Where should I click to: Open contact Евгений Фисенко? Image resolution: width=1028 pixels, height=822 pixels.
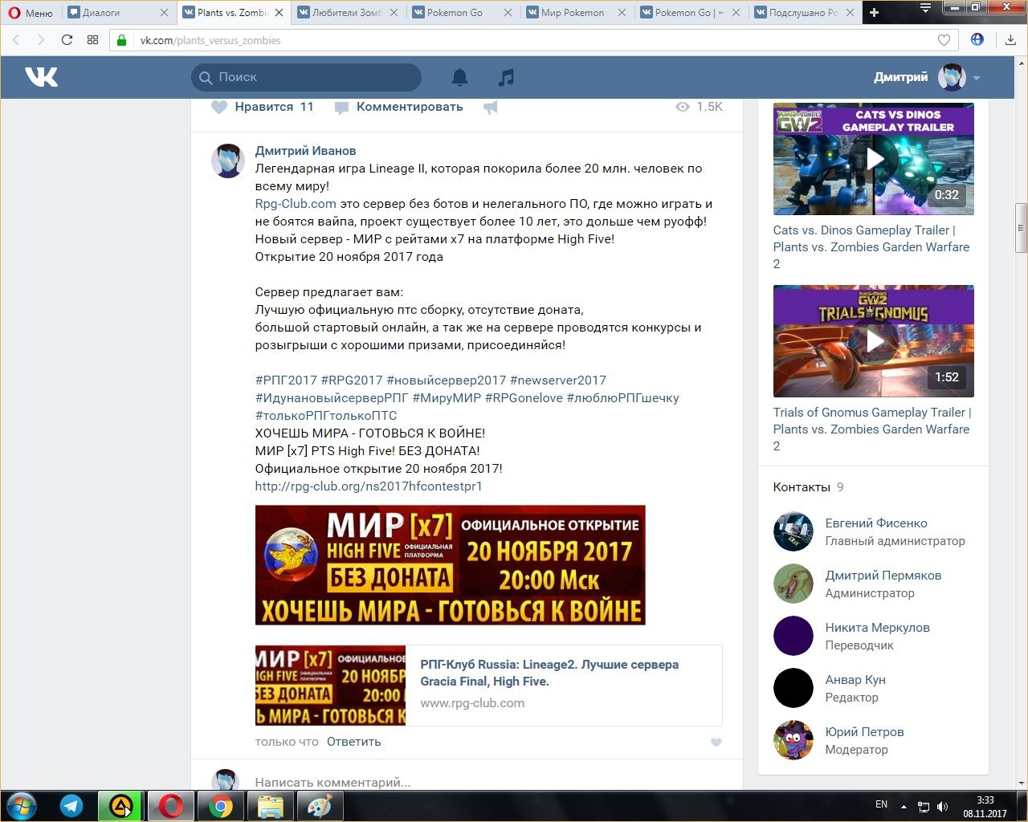876,523
